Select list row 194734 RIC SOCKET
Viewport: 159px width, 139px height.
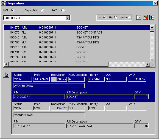tap(77, 52)
